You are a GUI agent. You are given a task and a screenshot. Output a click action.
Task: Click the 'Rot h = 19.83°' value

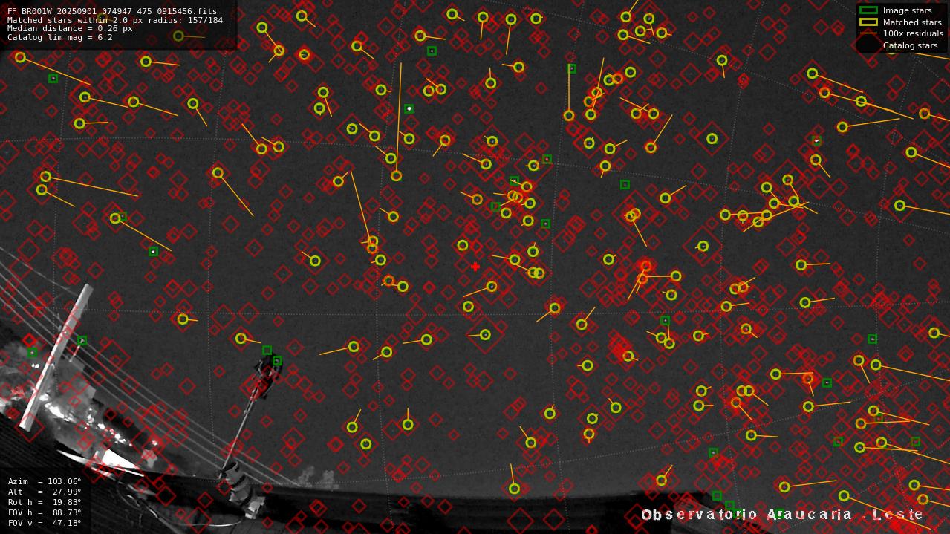click(x=45, y=502)
